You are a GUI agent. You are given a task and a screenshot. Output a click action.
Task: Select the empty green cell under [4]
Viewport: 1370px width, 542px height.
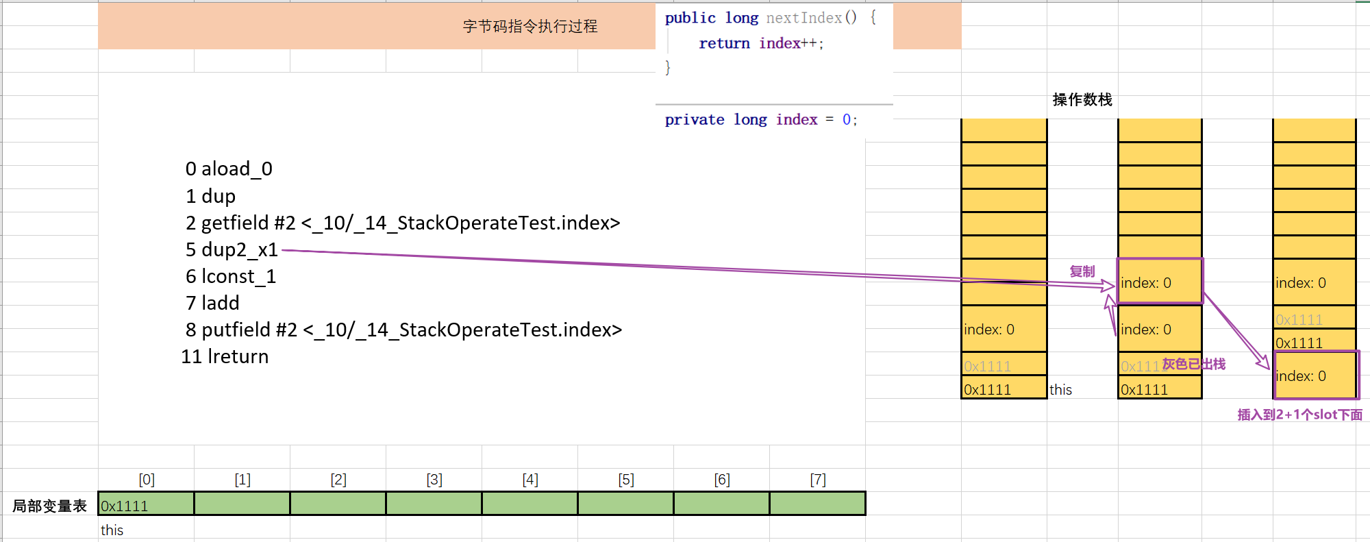pos(530,504)
